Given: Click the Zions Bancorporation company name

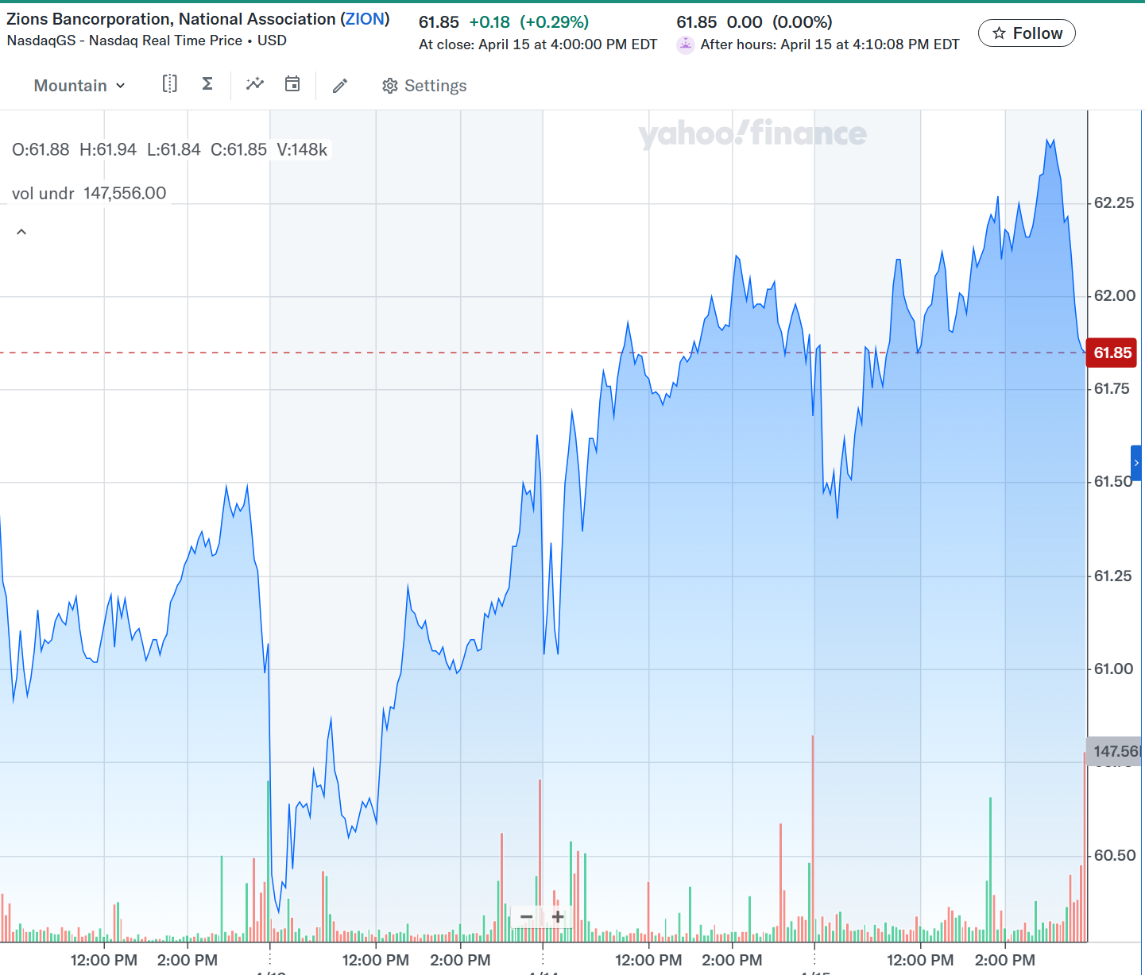Looking at the screenshot, I should coord(171,19).
